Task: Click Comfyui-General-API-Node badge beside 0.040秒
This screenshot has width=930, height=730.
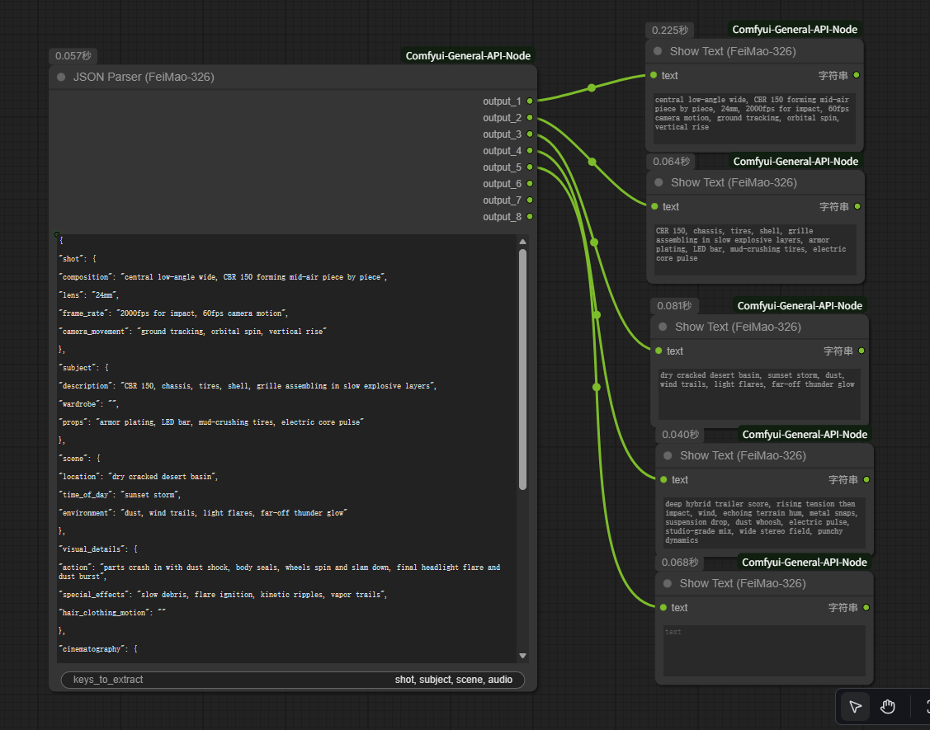Action: coord(805,435)
